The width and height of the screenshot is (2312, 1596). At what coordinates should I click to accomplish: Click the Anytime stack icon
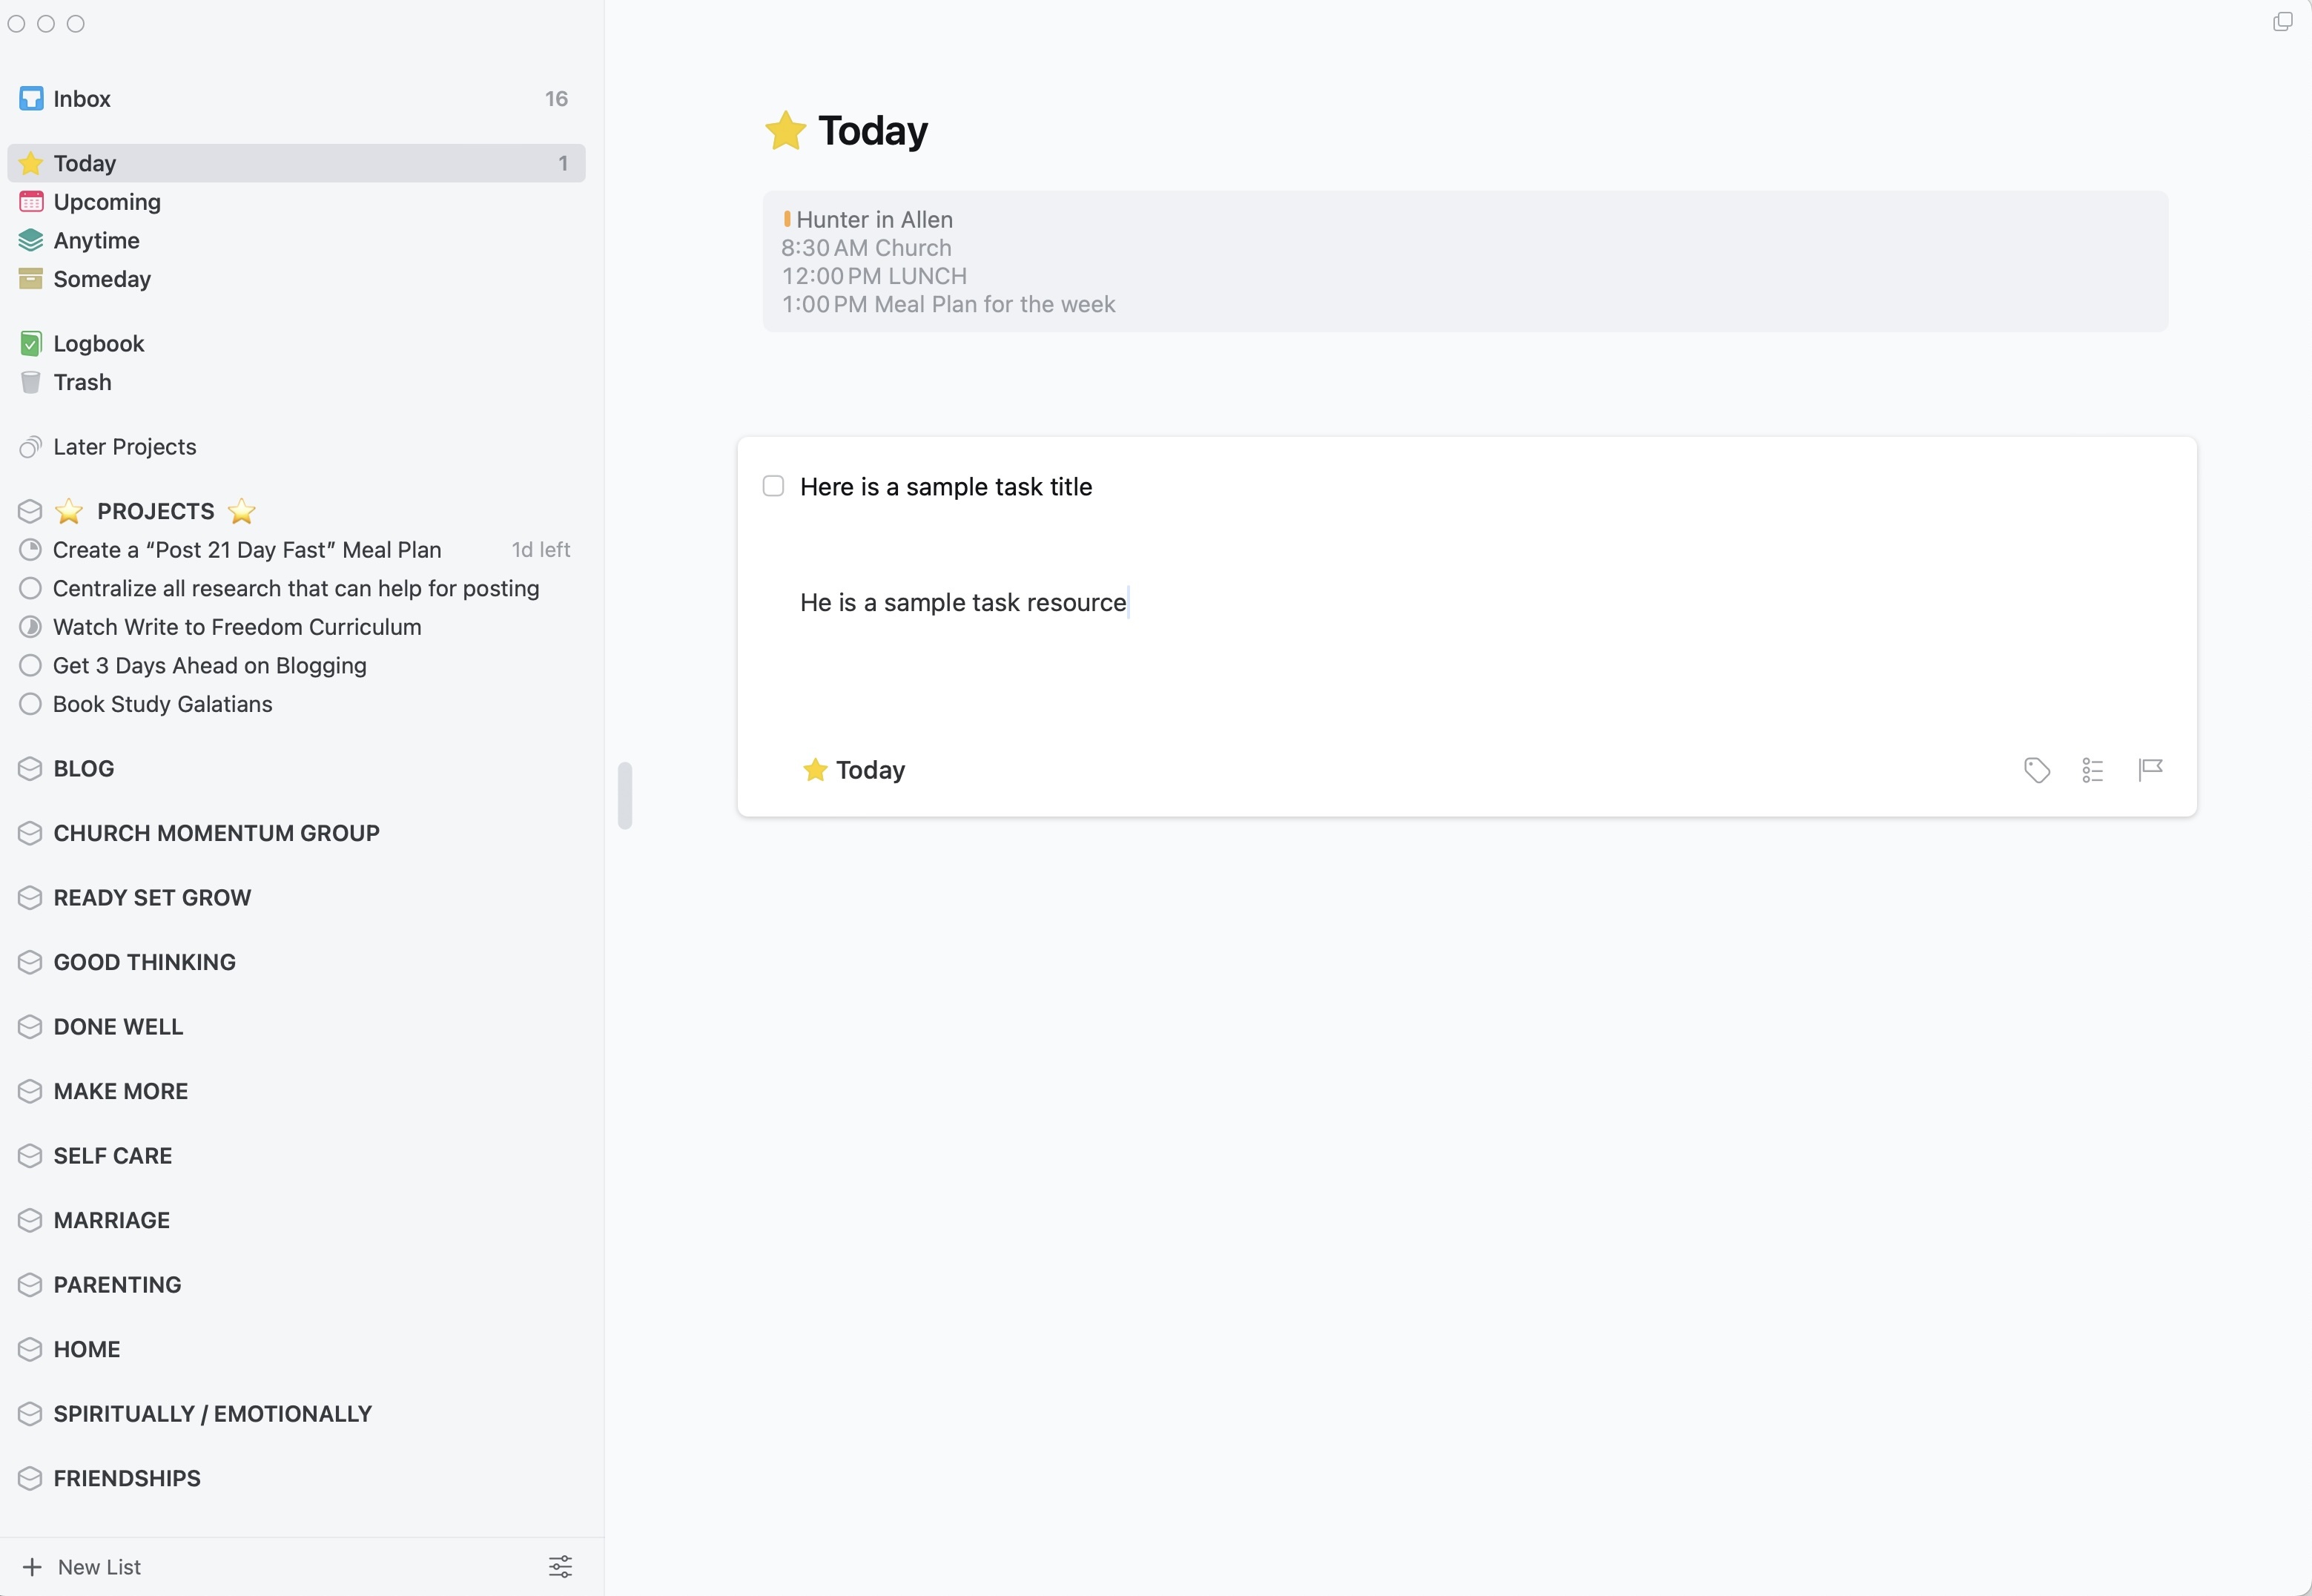[31, 241]
